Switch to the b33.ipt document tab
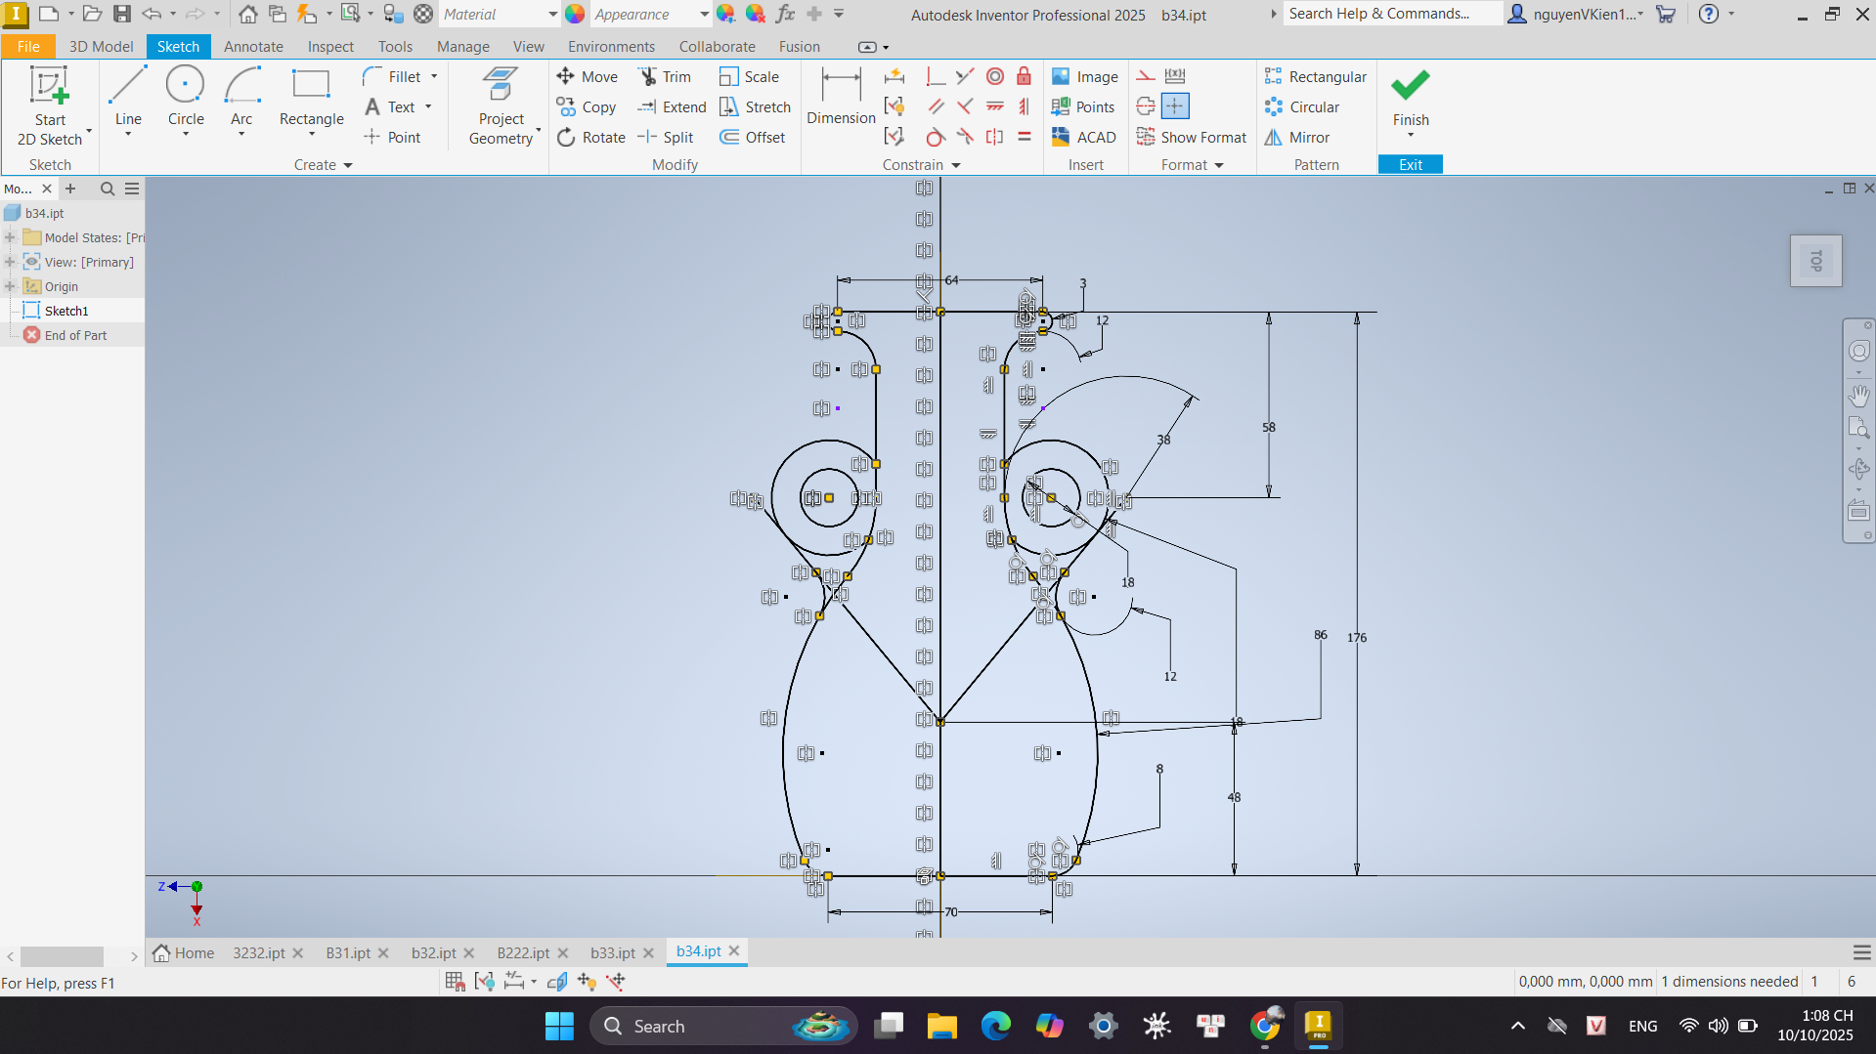The image size is (1876, 1054). pos(612,952)
